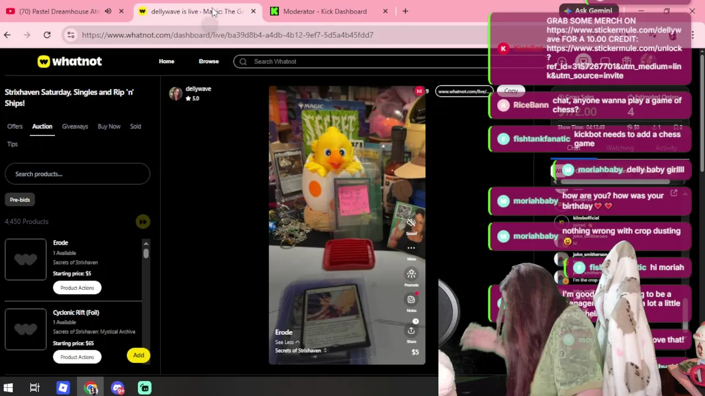Open Streamlabs from the taskbar
The height and width of the screenshot is (396, 705).
click(x=144, y=388)
